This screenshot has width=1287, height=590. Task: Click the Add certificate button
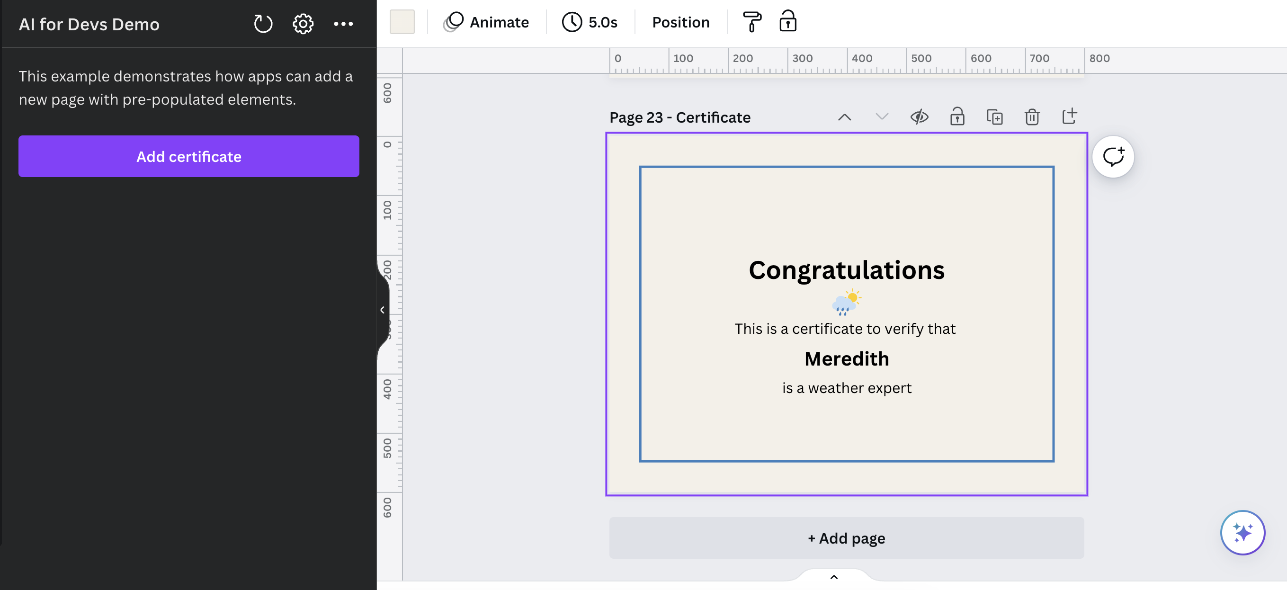tap(189, 156)
